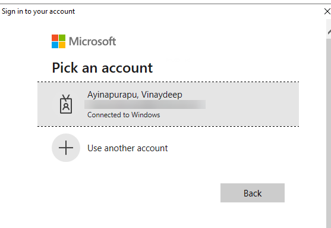Click the scrollbar up arrow
This screenshot has height=228, width=331.
tap(329, 32)
